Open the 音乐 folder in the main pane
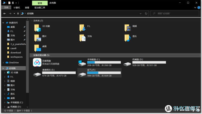This screenshot has height=114, width=202. tap(130, 38)
